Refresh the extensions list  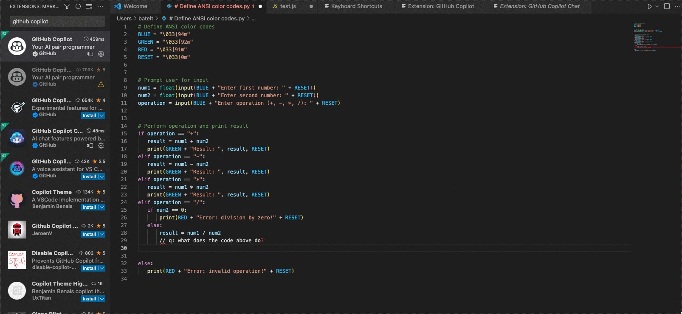pyautogui.click(x=78, y=6)
